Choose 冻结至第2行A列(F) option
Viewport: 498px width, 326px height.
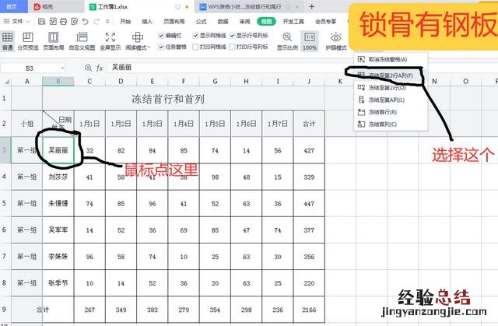[391, 75]
